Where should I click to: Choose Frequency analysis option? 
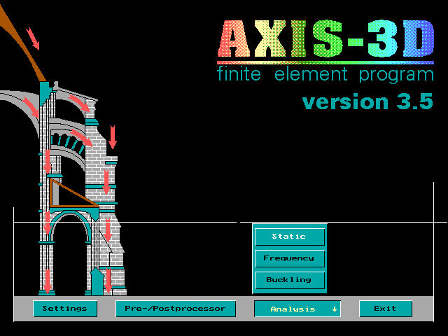tap(289, 258)
